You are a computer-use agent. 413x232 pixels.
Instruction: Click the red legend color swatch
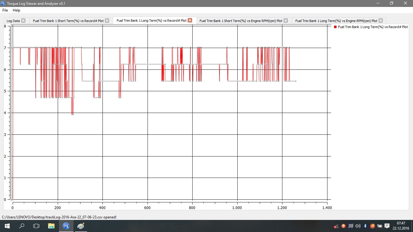(x=335, y=27)
